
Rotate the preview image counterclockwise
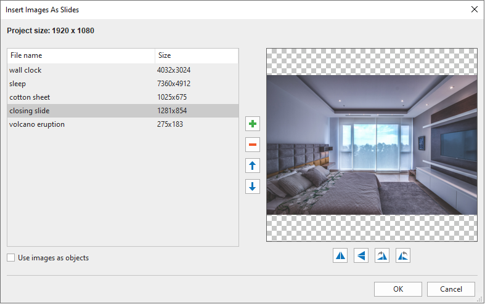(402, 255)
